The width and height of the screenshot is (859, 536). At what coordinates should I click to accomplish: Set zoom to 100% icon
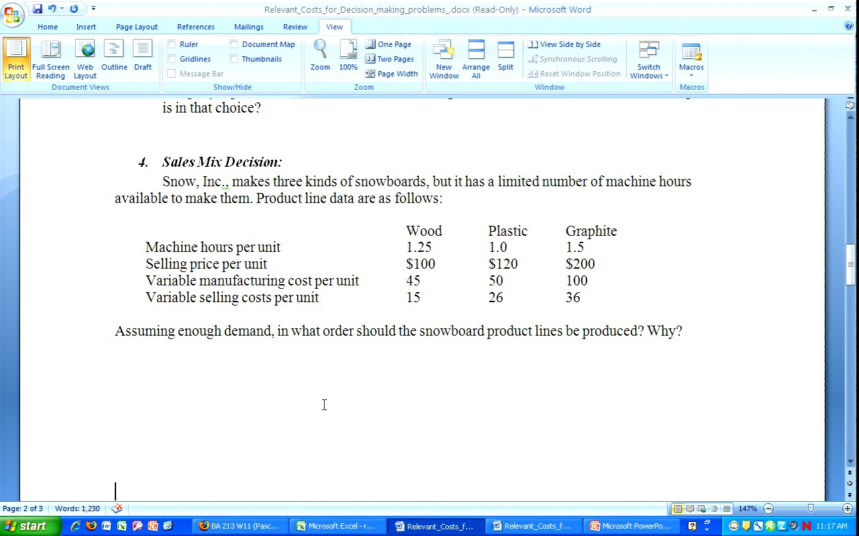pyautogui.click(x=348, y=56)
